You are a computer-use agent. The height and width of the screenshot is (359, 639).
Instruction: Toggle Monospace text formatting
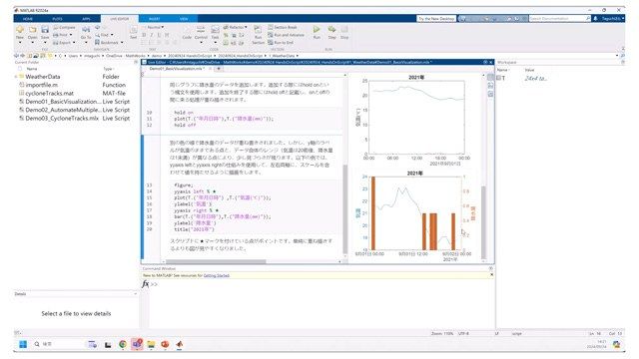coord(167,35)
